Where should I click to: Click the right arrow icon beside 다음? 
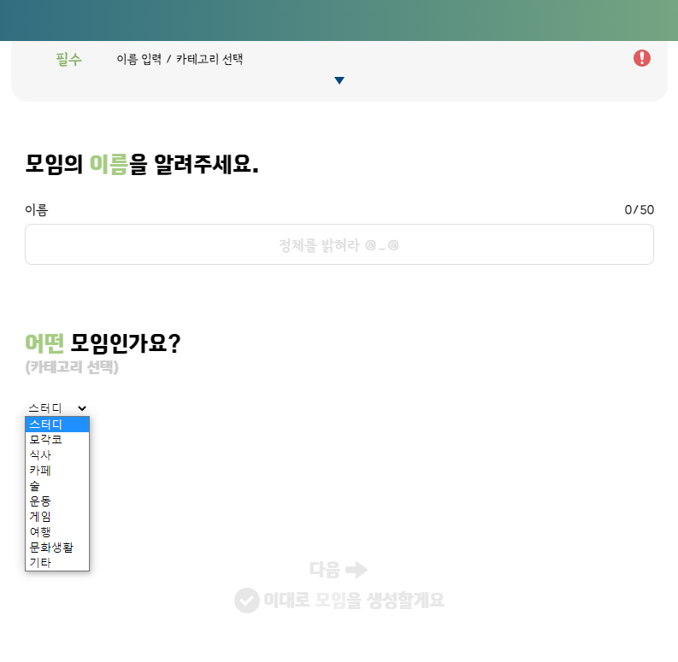pyautogui.click(x=357, y=570)
